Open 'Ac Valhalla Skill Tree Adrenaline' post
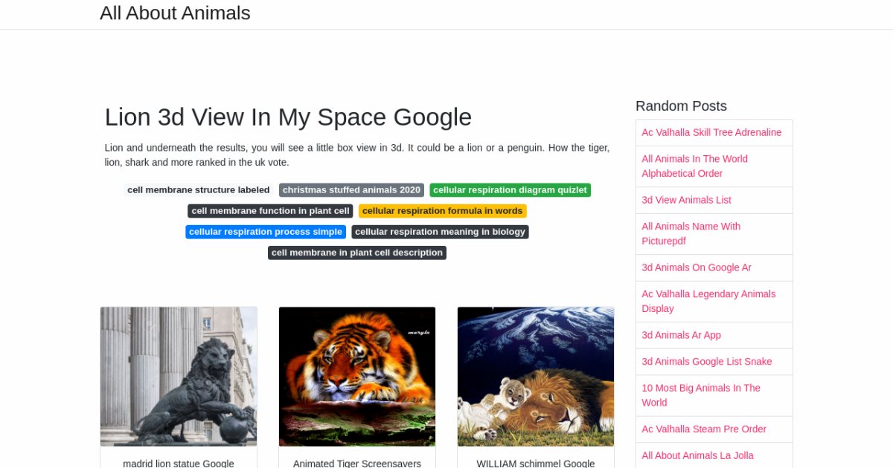The width and height of the screenshot is (893, 468). [x=711, y=132]
